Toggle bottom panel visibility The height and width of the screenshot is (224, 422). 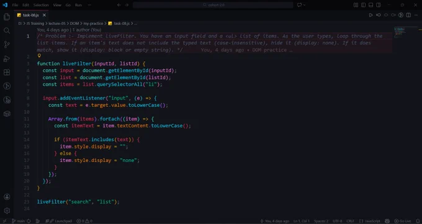coord(370,5)
